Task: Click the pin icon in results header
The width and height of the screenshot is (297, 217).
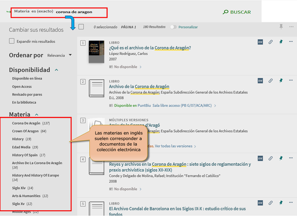Action: coord(281,27)
